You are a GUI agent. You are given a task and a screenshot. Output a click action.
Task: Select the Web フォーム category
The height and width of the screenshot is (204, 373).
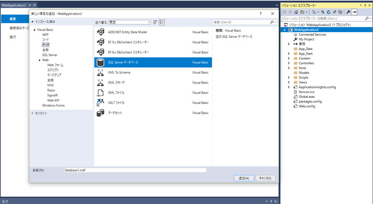click(x=55, y=65)
